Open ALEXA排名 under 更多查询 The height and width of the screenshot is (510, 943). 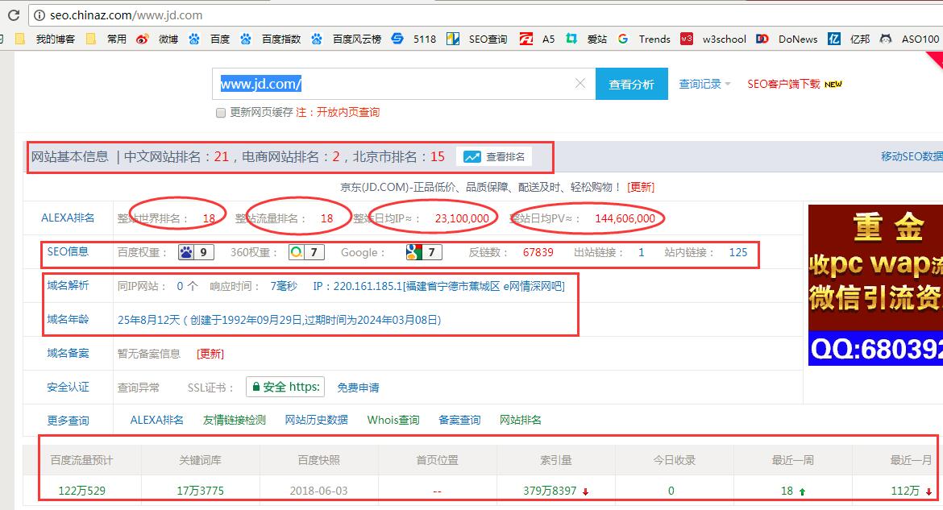click(156, 420)
